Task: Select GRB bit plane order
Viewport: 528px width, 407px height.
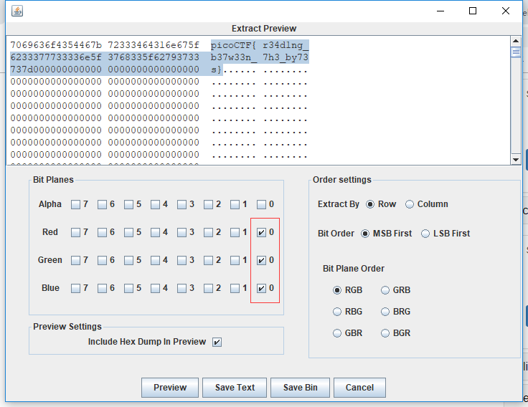Action: (386, 290)
